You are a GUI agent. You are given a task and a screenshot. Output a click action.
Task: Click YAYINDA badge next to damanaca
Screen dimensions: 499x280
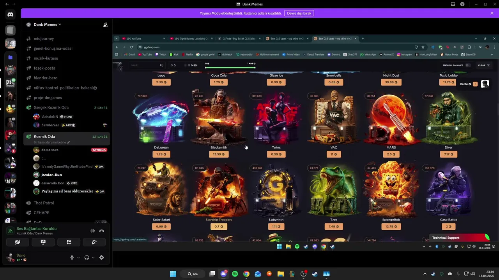(x=99, y=150)
